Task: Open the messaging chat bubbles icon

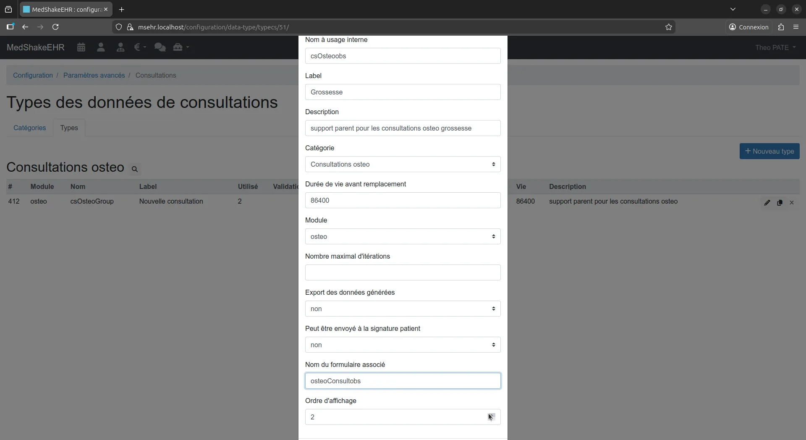Action: pyautogui.click(x=160, y=47)
